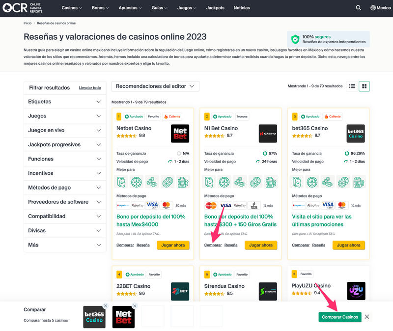Expand the Juegos en vivo filter
Viewport: 393px width, 331px height.
point(65,130)
